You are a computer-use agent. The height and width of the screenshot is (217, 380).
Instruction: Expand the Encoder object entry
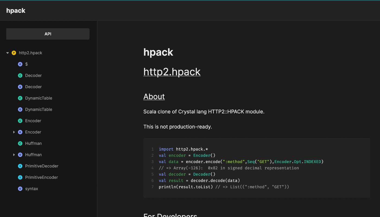click(x=14, y=132)
